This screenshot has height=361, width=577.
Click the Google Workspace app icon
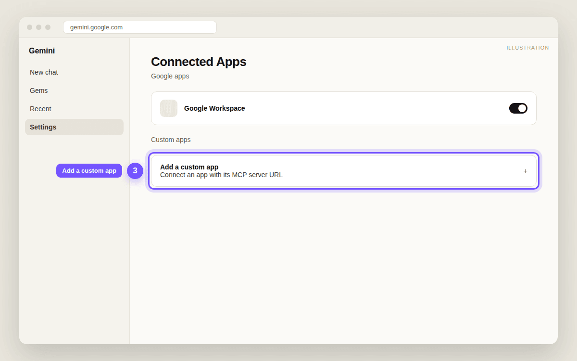click(169, 108)
